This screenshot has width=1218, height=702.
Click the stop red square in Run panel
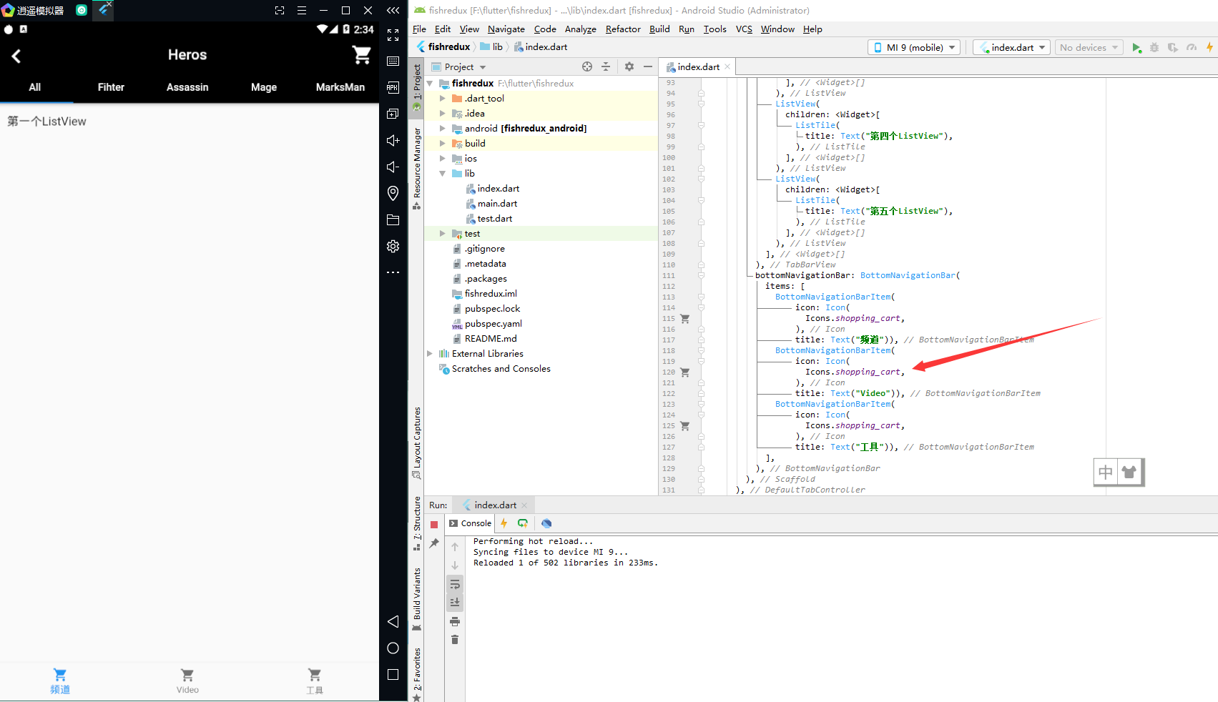[x=434, y=525]
